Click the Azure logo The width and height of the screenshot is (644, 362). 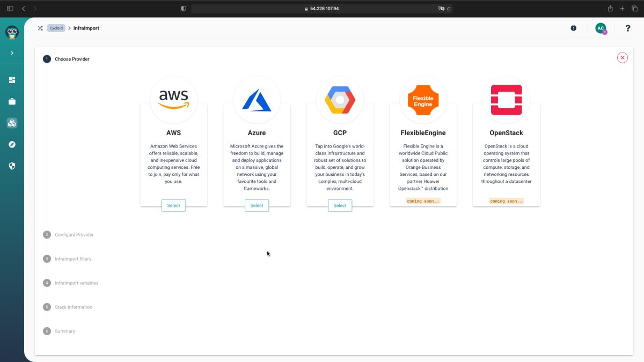tap(257, 100)
